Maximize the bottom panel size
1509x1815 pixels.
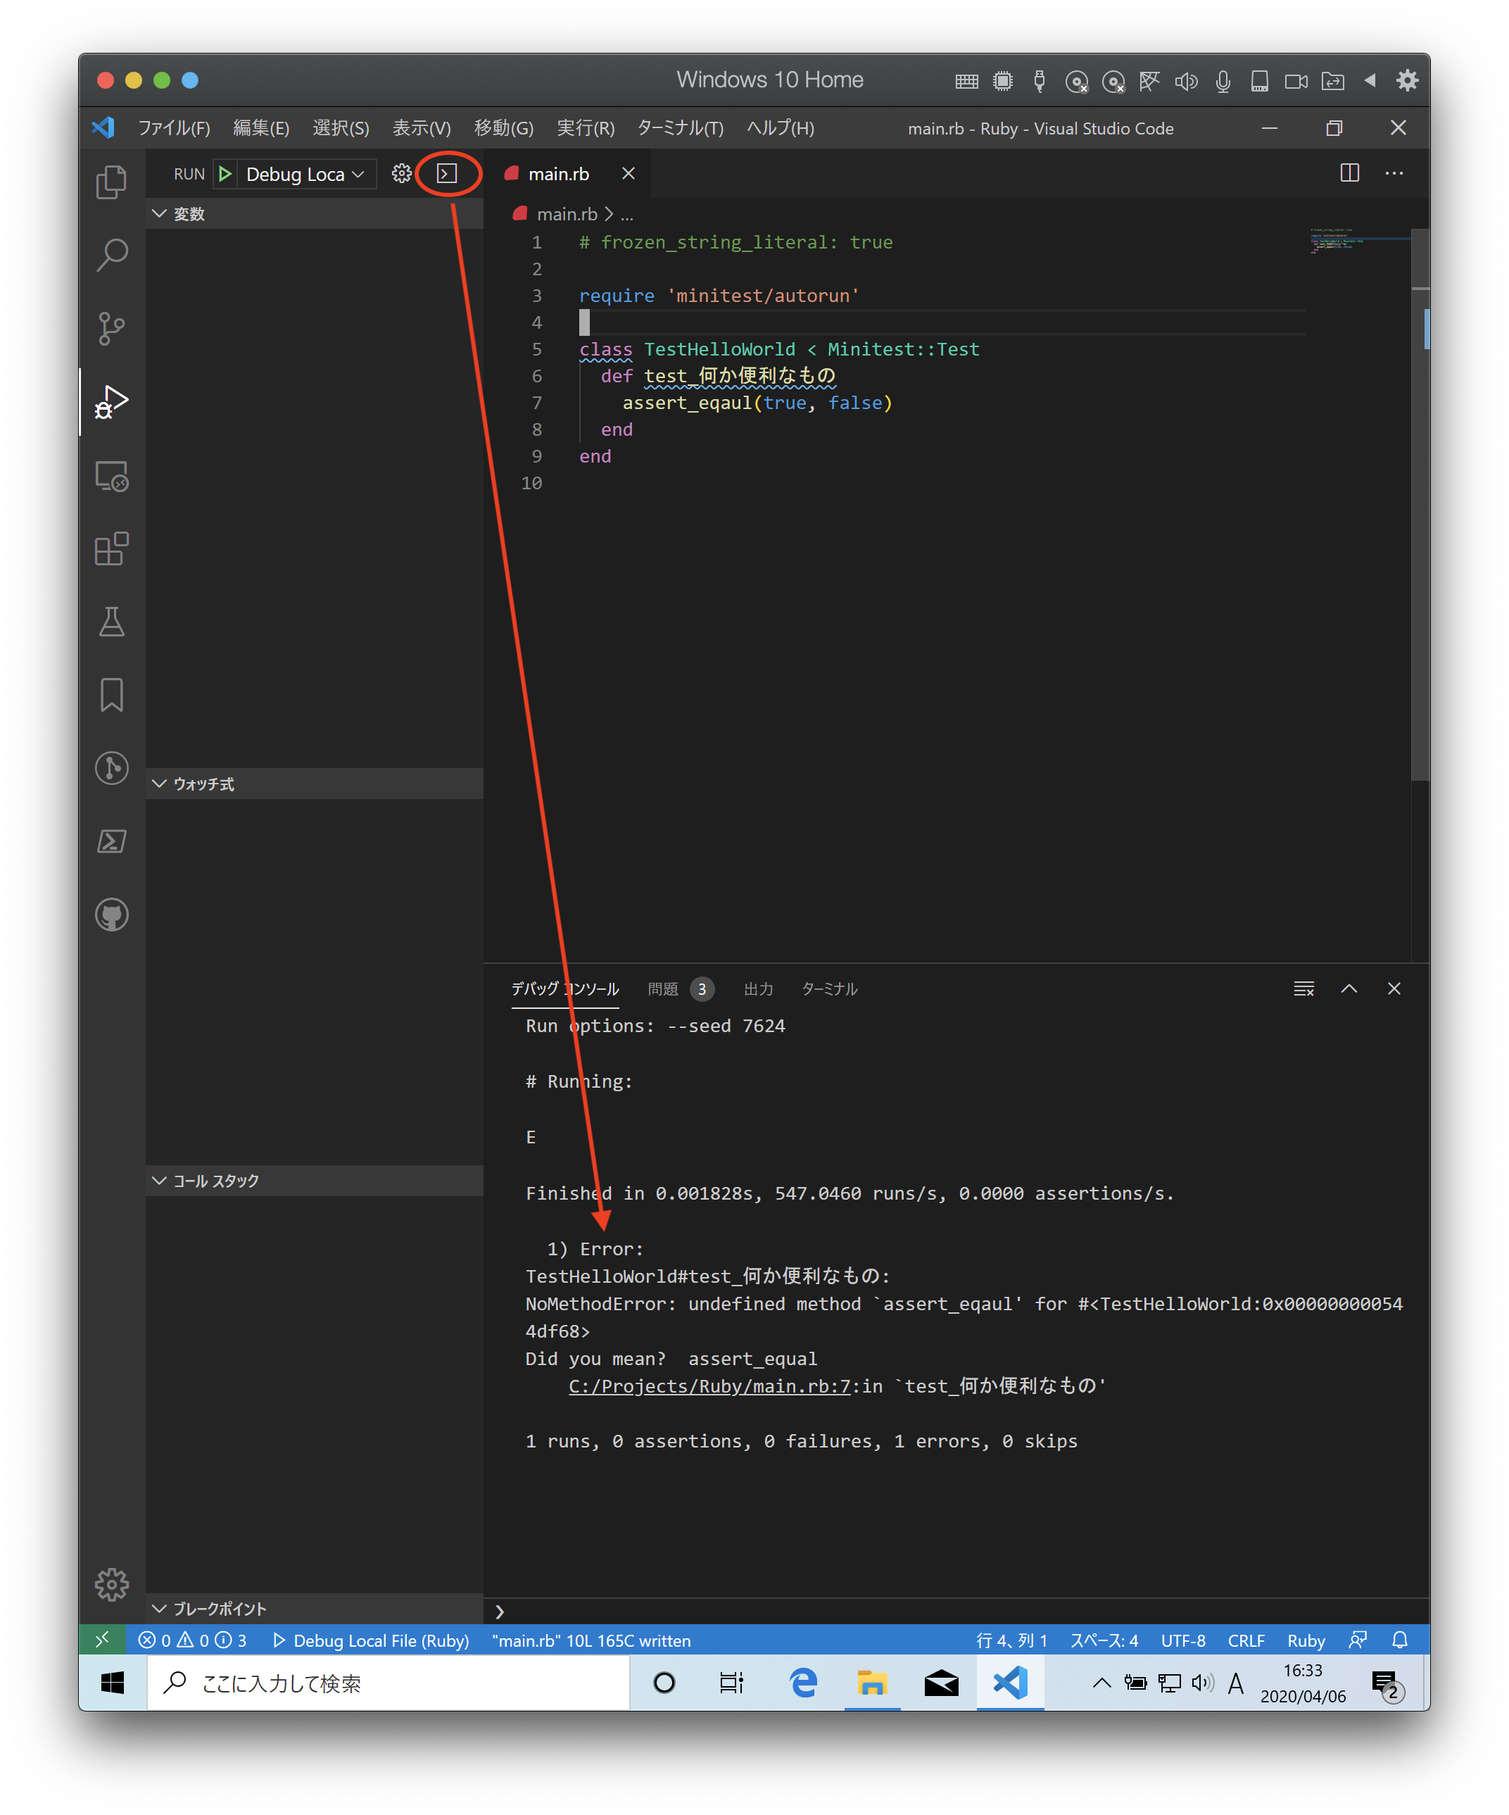tap(1349, 988)
